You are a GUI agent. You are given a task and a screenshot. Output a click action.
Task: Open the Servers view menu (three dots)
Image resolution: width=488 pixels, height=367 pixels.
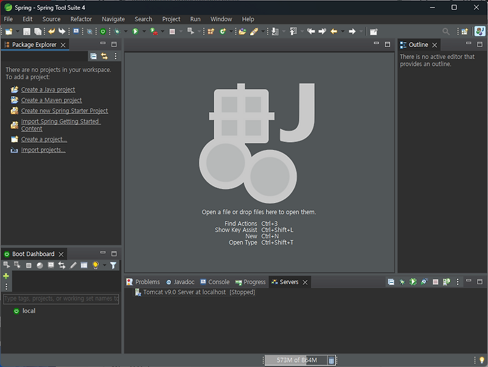point(457,282)
